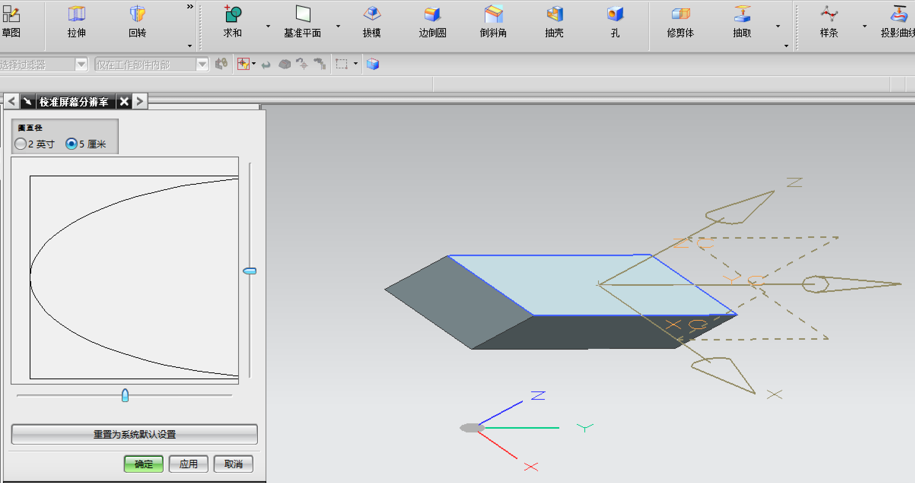Select the 拉伸 extrude tool
Screen dimensions: 915x483
click(x=76, y=21)
